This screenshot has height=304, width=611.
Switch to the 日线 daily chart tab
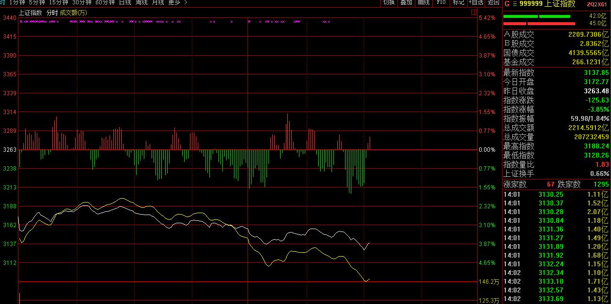(x=125, y=2)
